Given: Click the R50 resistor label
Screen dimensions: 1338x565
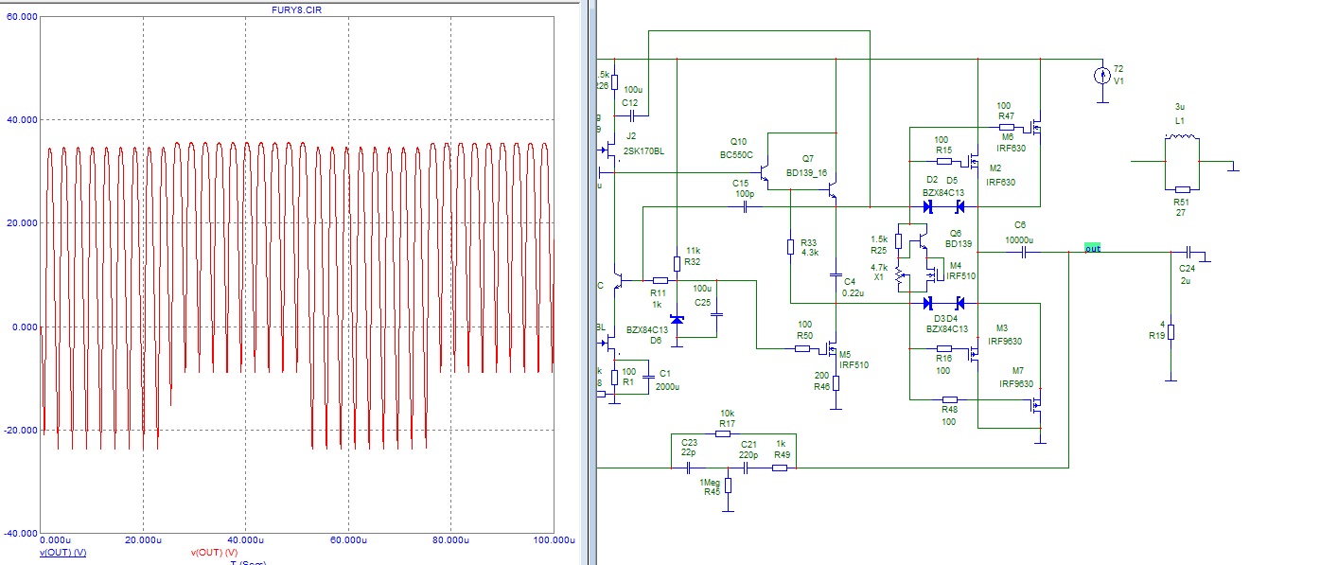Looking at the screenshot, I should point(804,335).
